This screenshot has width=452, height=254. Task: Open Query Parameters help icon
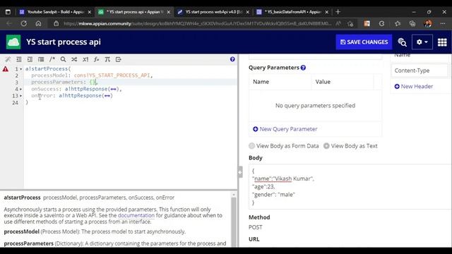[303, 68]
